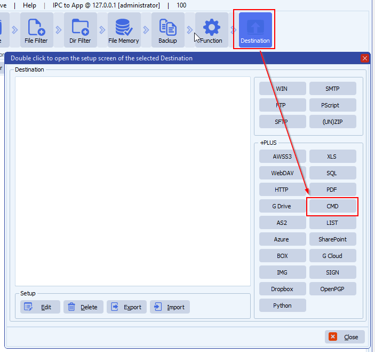The image size is (375, 352).
Task: Select the Destination upload icon
Action: pyautogui.click(x=255, y=30)
